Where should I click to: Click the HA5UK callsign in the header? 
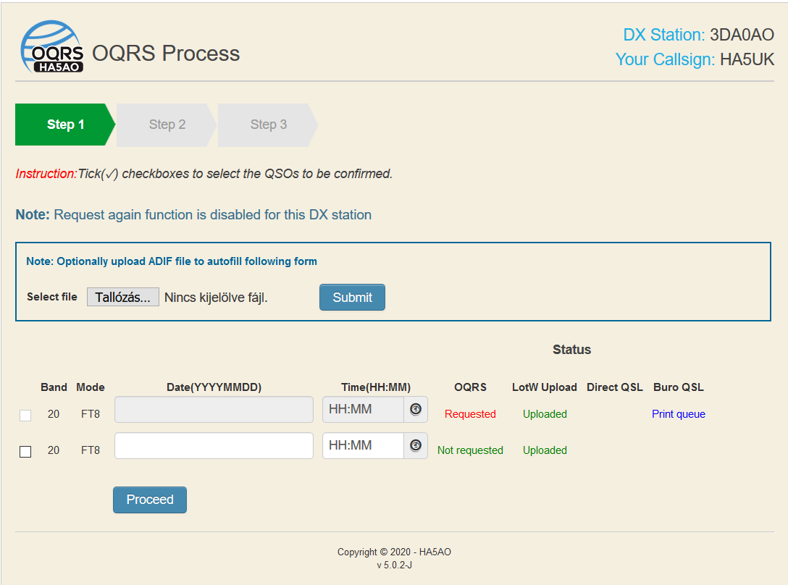(x=747, y=59)
